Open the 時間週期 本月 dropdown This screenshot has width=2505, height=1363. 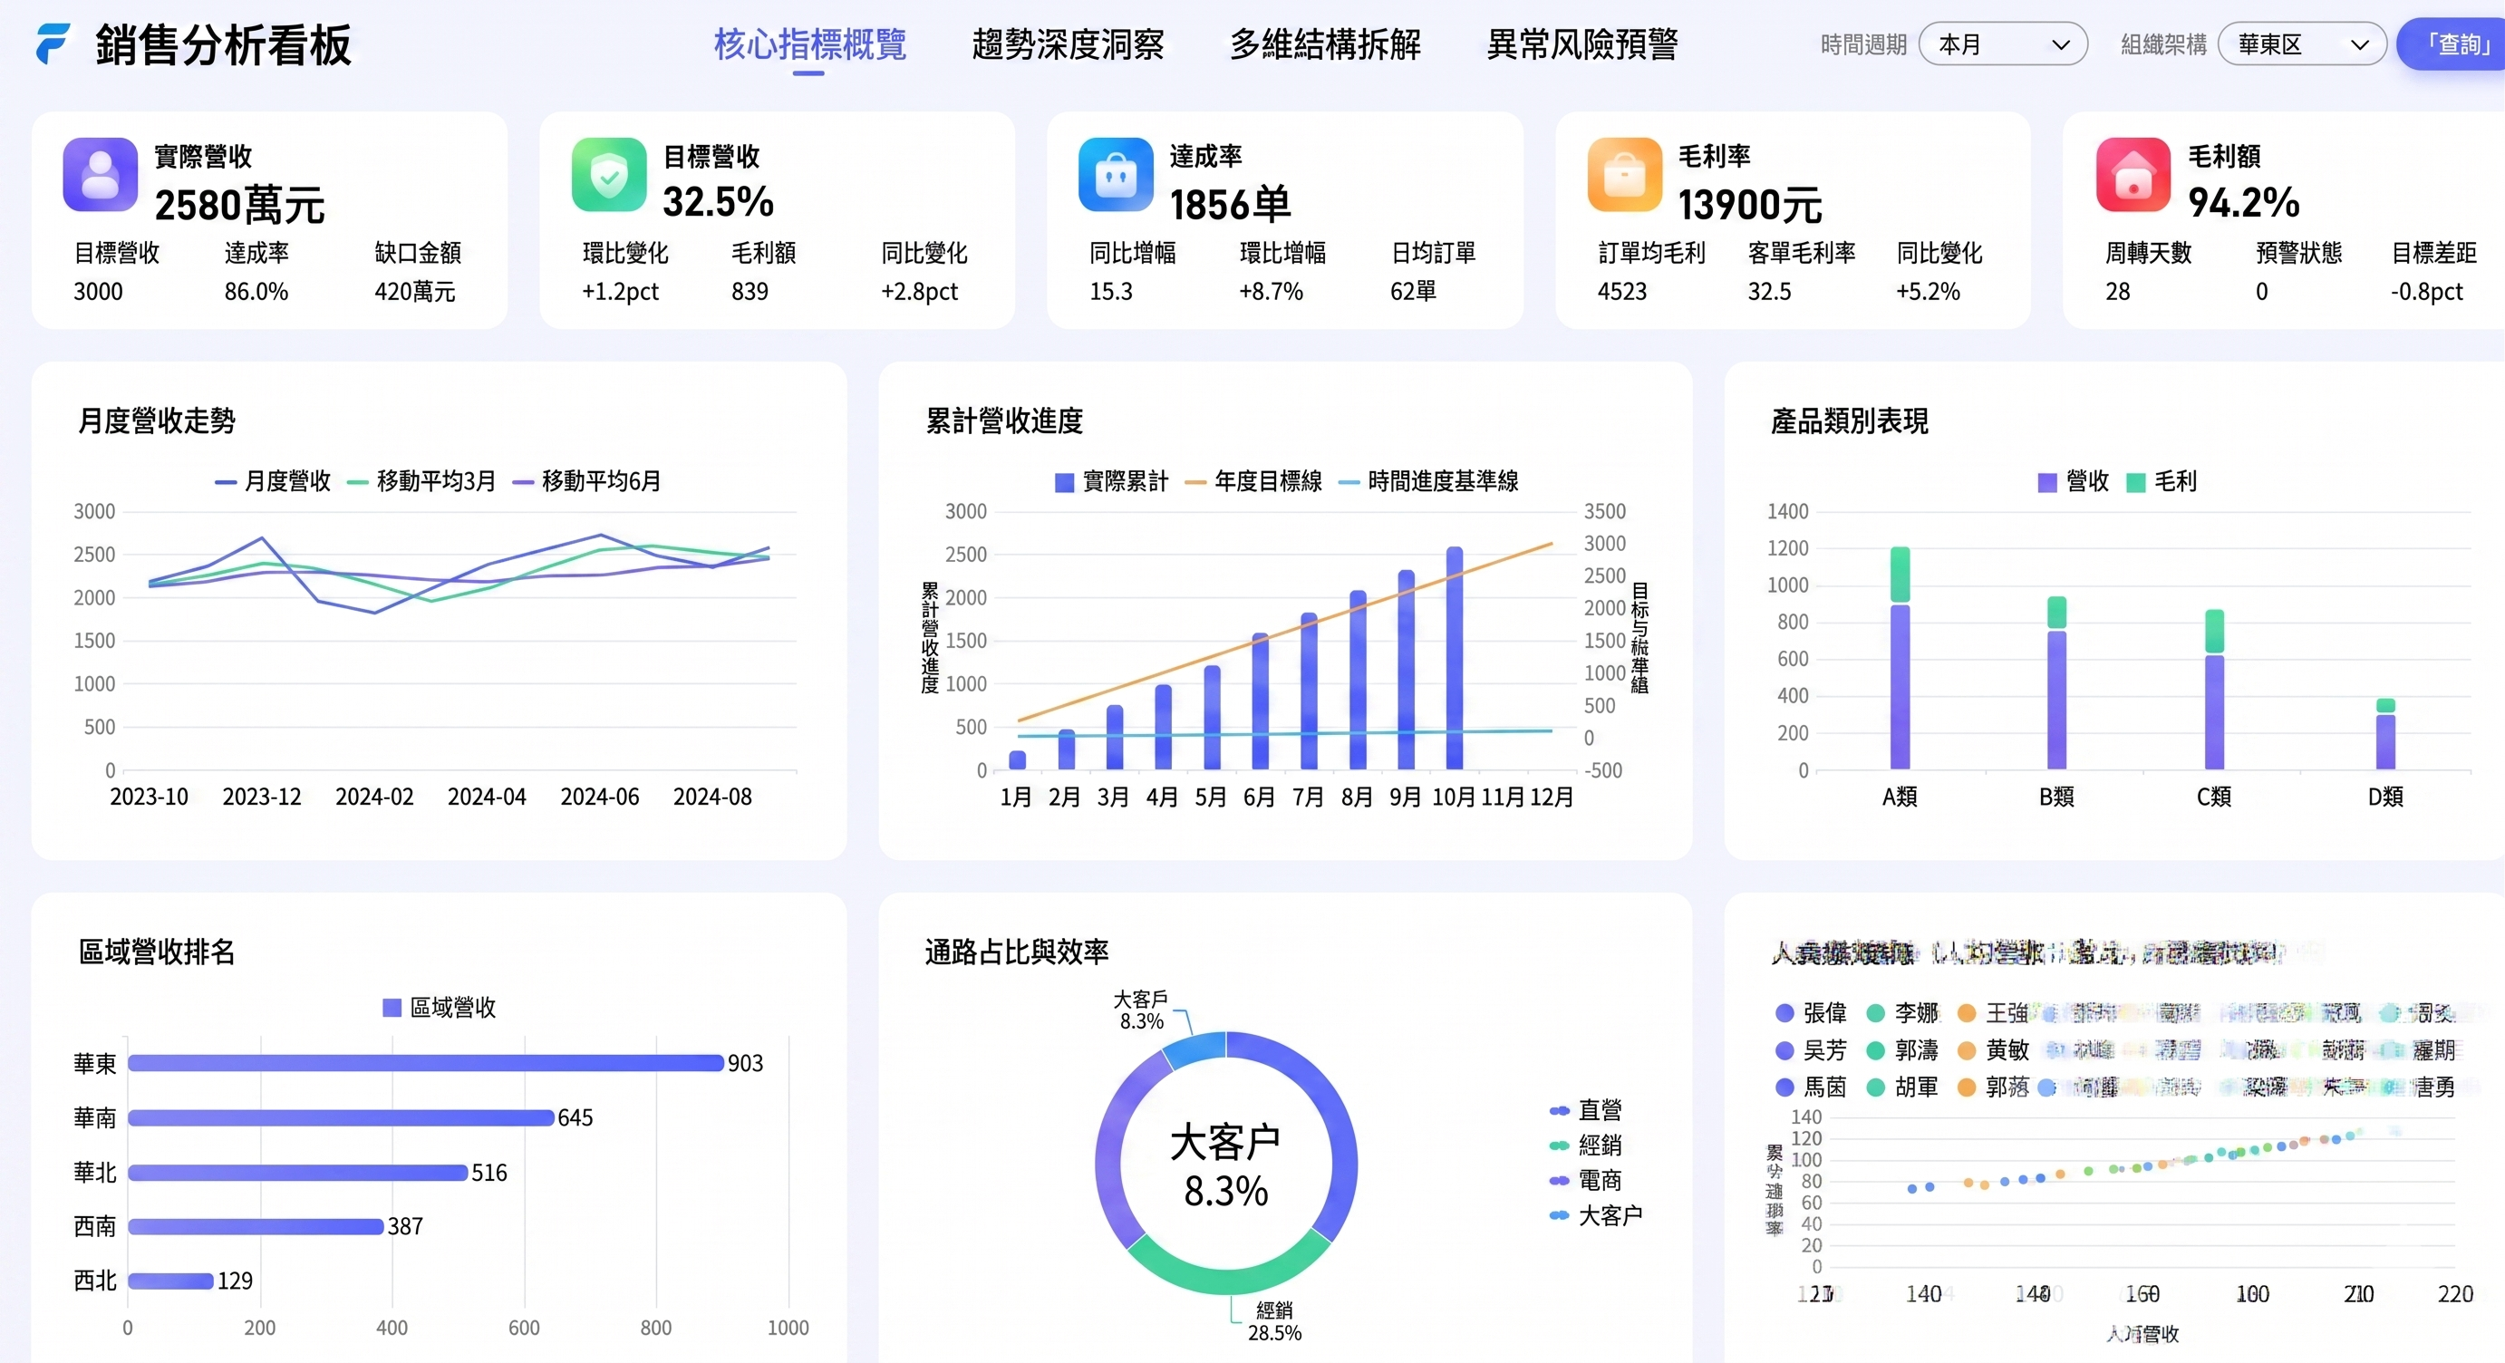click(2002, 44)
